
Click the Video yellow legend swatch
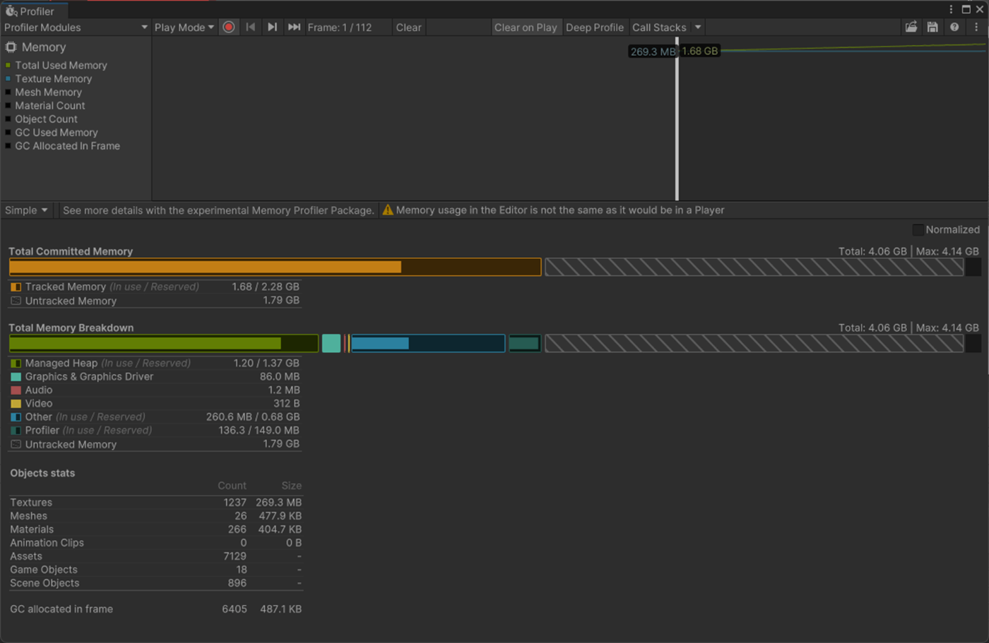coord(16,403)
